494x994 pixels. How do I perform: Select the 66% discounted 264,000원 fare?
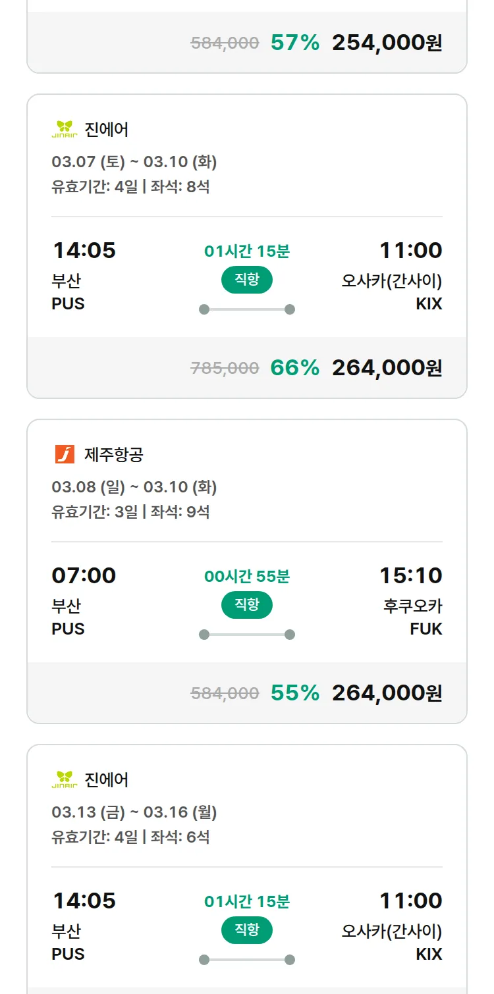pos(387,368)
